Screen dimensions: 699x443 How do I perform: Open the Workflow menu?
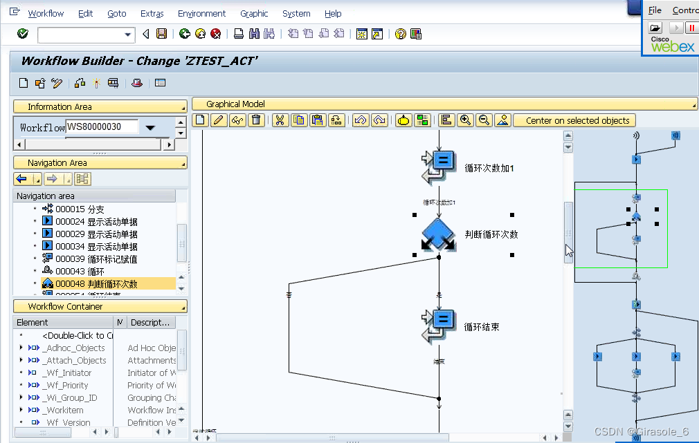(x=46, y=13)
